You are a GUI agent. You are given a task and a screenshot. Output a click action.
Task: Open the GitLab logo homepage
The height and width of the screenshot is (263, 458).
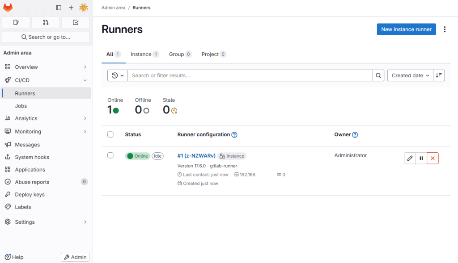[x=8, y=8]
